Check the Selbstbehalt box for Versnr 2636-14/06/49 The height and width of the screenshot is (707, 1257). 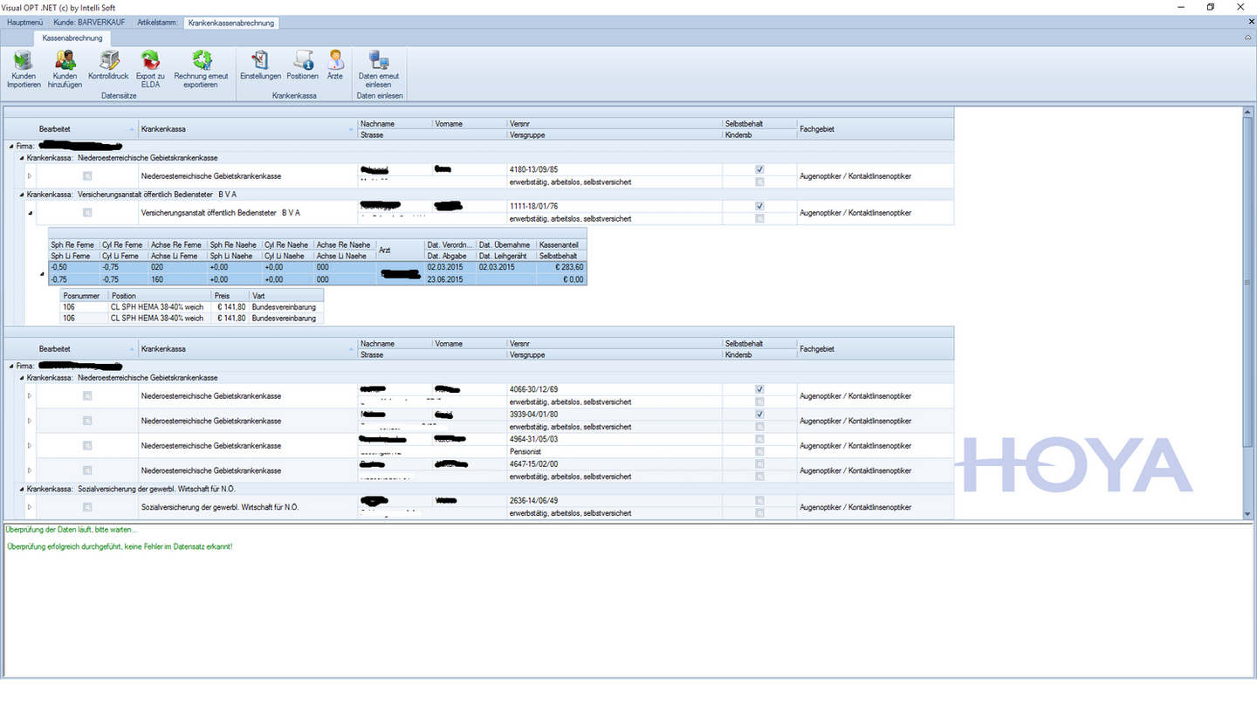pyautogui.click(x=759, y=501)
